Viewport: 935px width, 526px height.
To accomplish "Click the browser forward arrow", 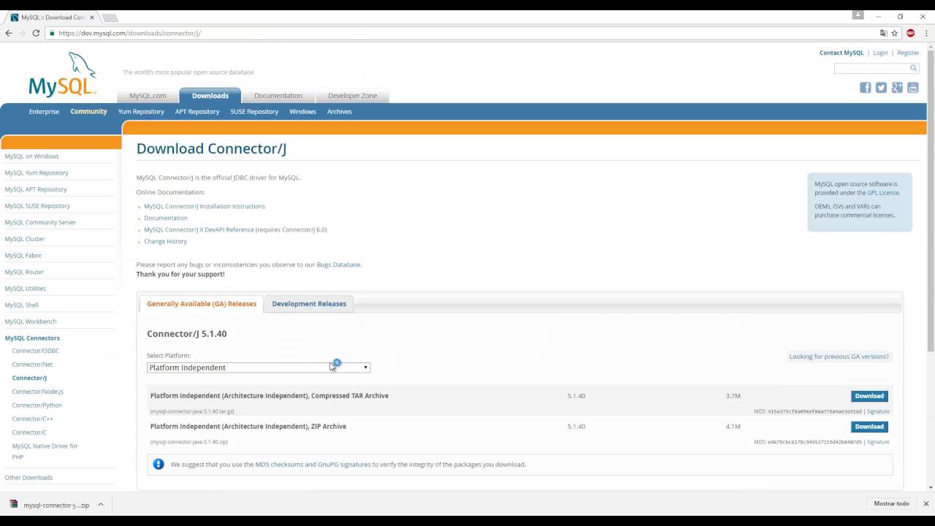I will [x=23, y=33].
